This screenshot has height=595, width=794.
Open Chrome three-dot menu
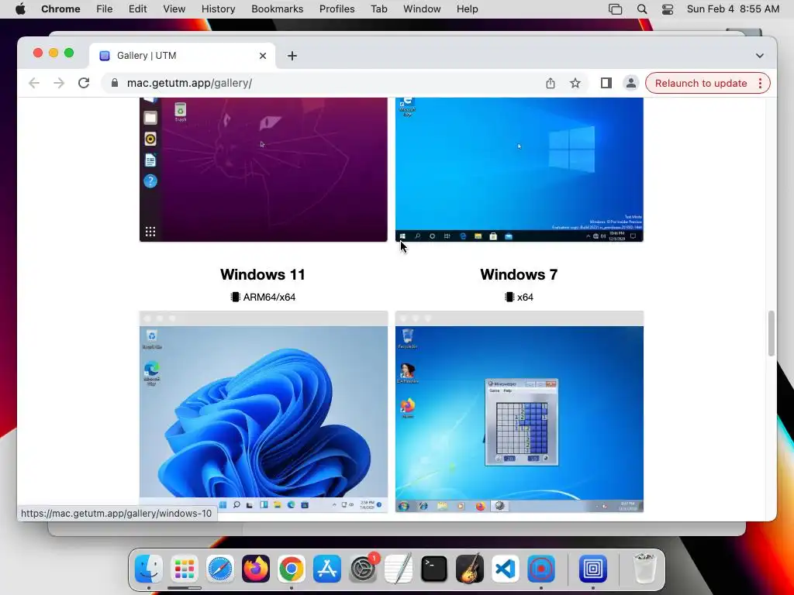coord(760,83)
